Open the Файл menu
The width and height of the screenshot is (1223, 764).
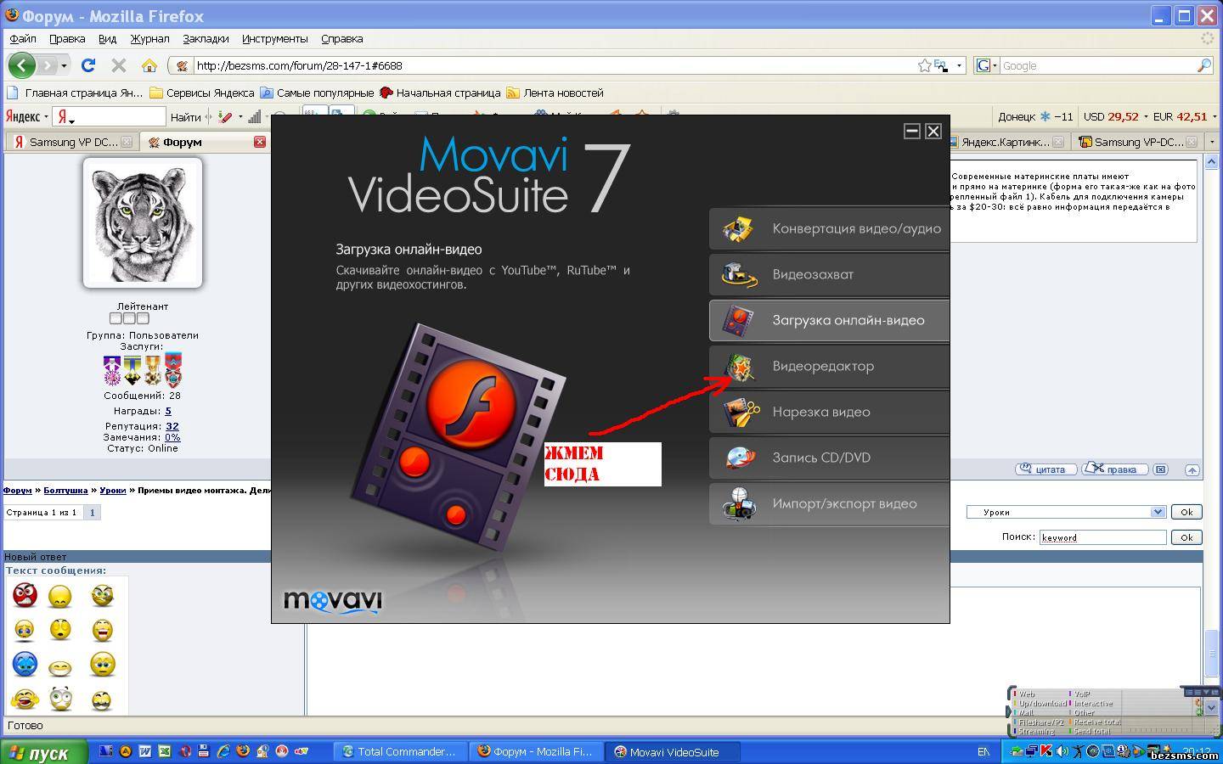[23, 38]
